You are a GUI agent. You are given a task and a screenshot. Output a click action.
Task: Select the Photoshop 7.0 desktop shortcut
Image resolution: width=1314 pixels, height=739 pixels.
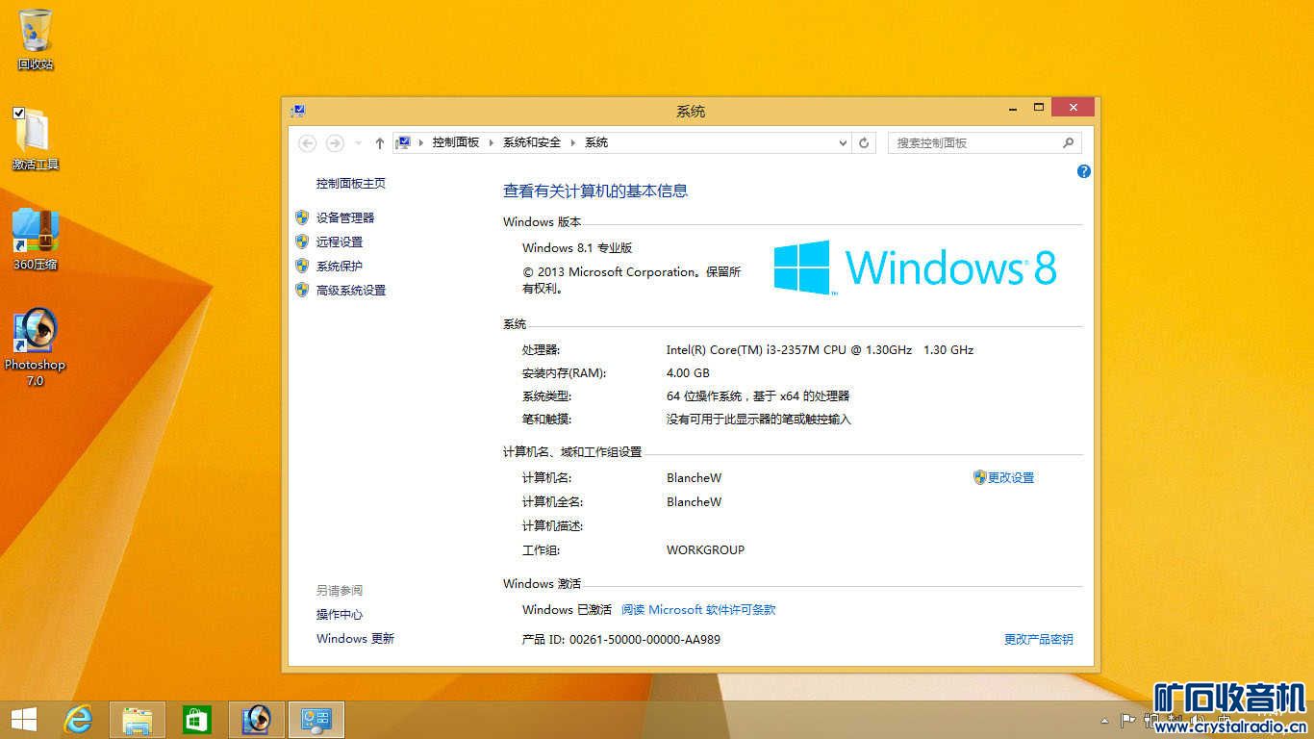pyautogui.click(x=36, y=346)
